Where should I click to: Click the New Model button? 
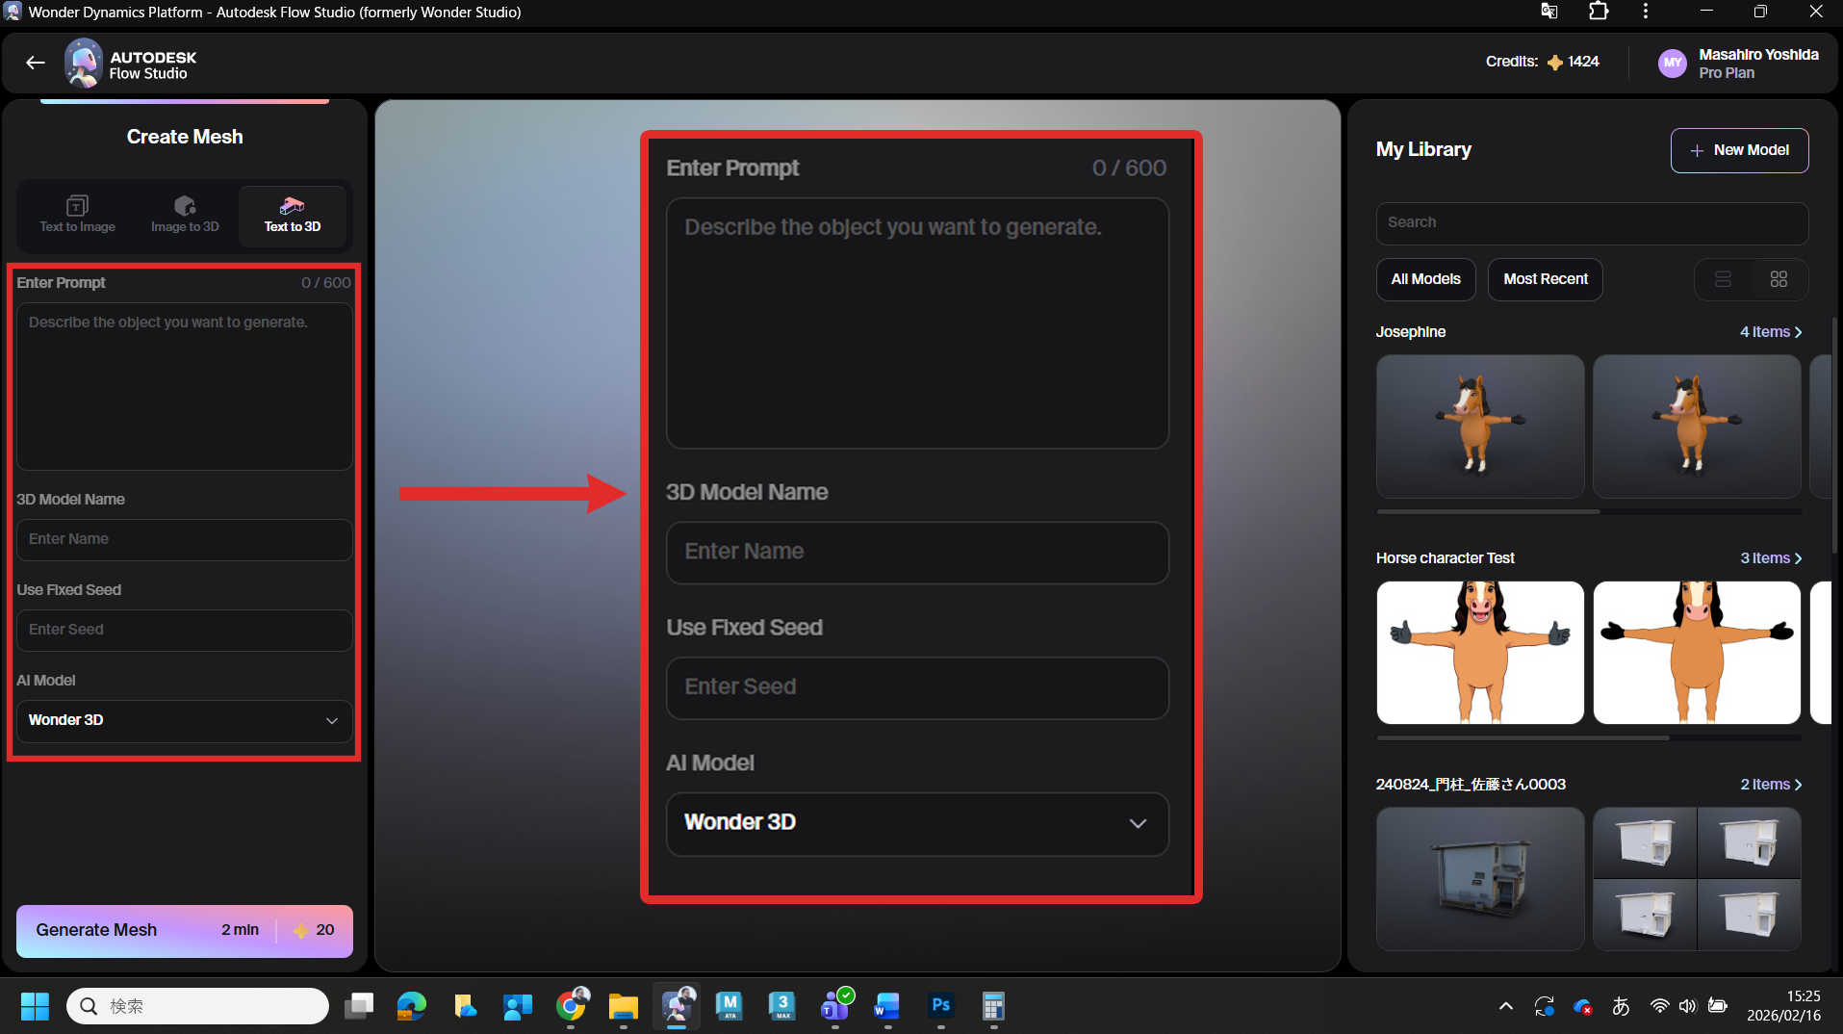click(1739, 150)
